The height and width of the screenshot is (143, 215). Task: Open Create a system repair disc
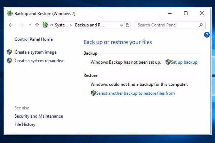point(39,61)
